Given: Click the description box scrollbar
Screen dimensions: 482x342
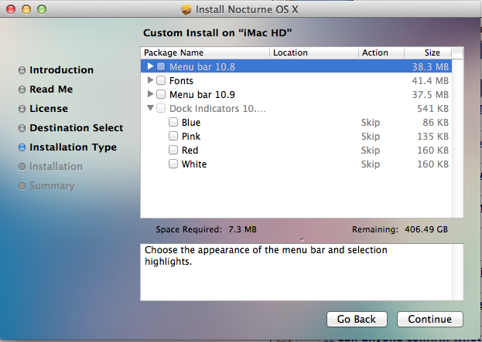Looking at the screenshot, I should [x=457, y=273].
